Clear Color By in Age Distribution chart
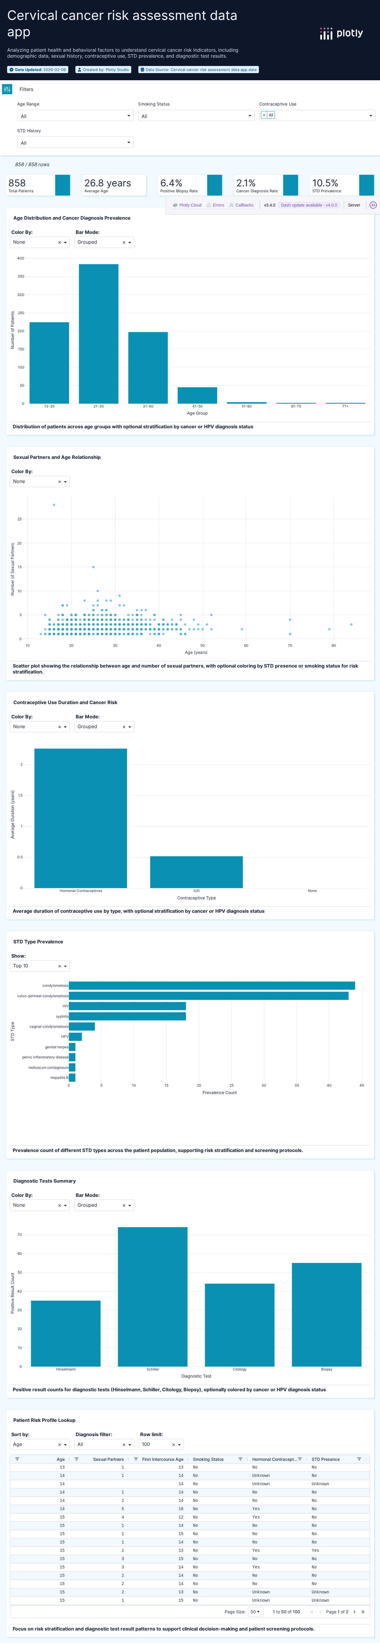 pos(59,242)
